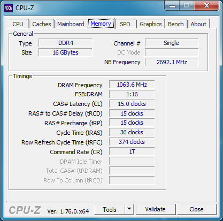Click the memory Type field showing DDR4
The width and height of the screenshot is (223, 221).
65,43
